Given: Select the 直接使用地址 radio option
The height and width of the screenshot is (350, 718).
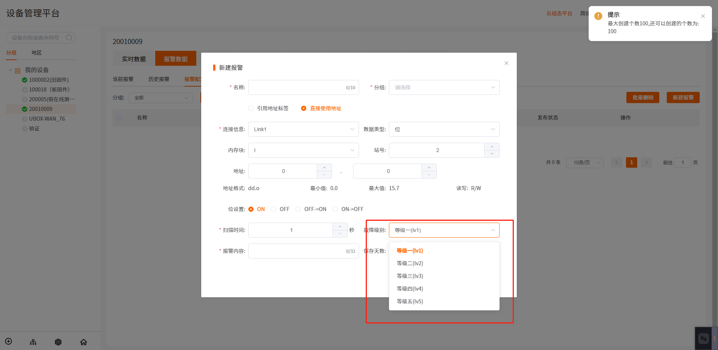Looking at the screenshot, I should [x=321, y=108].
